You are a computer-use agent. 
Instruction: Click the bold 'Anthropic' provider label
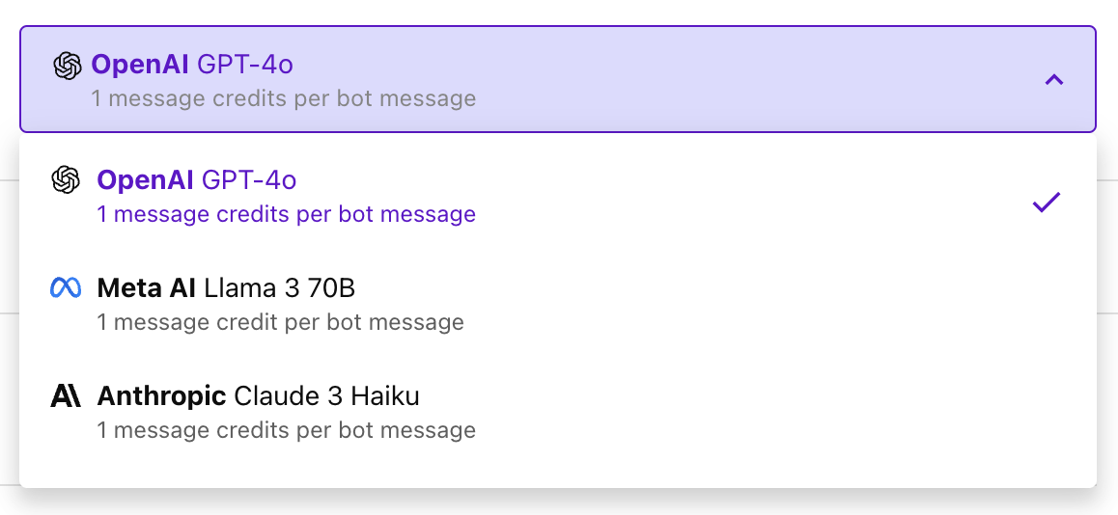click(162, 396)
